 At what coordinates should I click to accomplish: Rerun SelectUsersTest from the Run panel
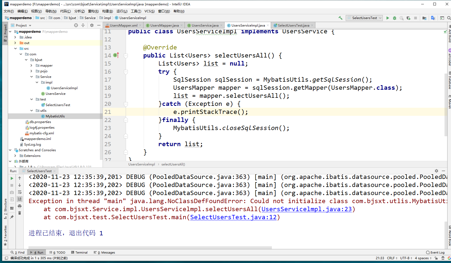(x=12, y=178)
